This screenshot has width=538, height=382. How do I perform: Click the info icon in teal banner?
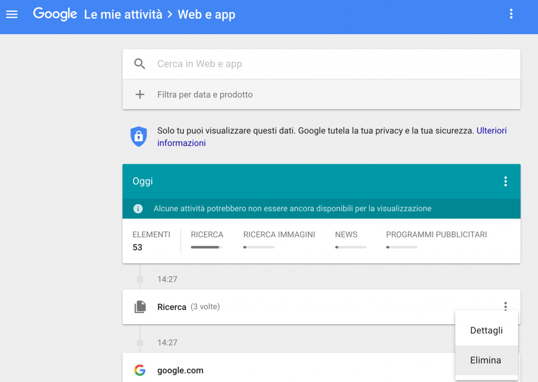point(138,208)
